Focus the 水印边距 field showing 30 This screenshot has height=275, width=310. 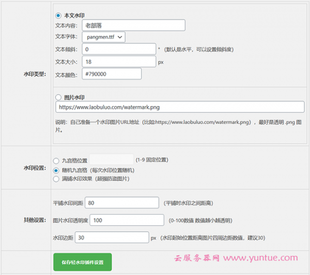coord(112,238)
